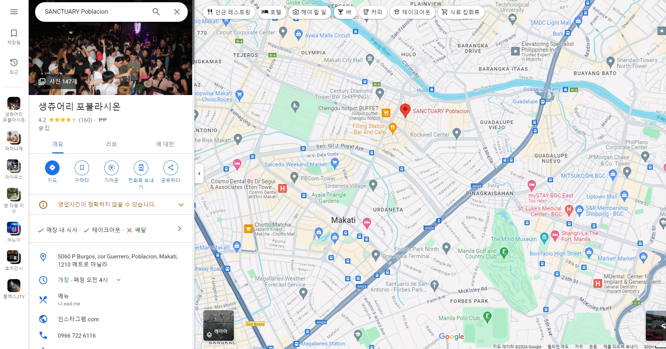This screenshot has width=666, height=349.
Task: Click the address 5060 P Burgos text
Action: [118, 260]
